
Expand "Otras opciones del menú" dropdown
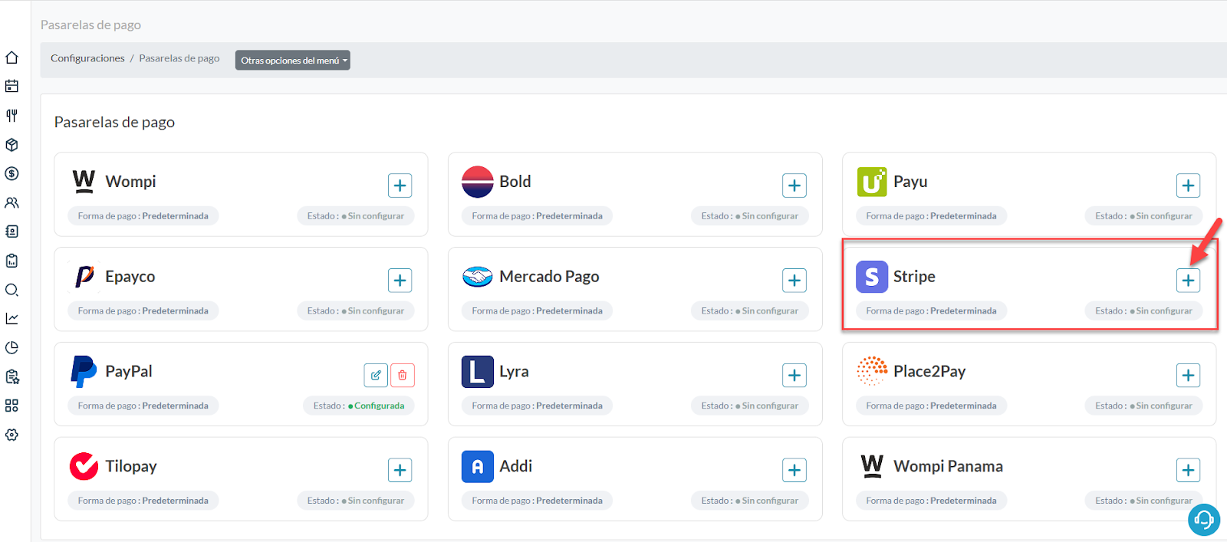tap(293, 61)
